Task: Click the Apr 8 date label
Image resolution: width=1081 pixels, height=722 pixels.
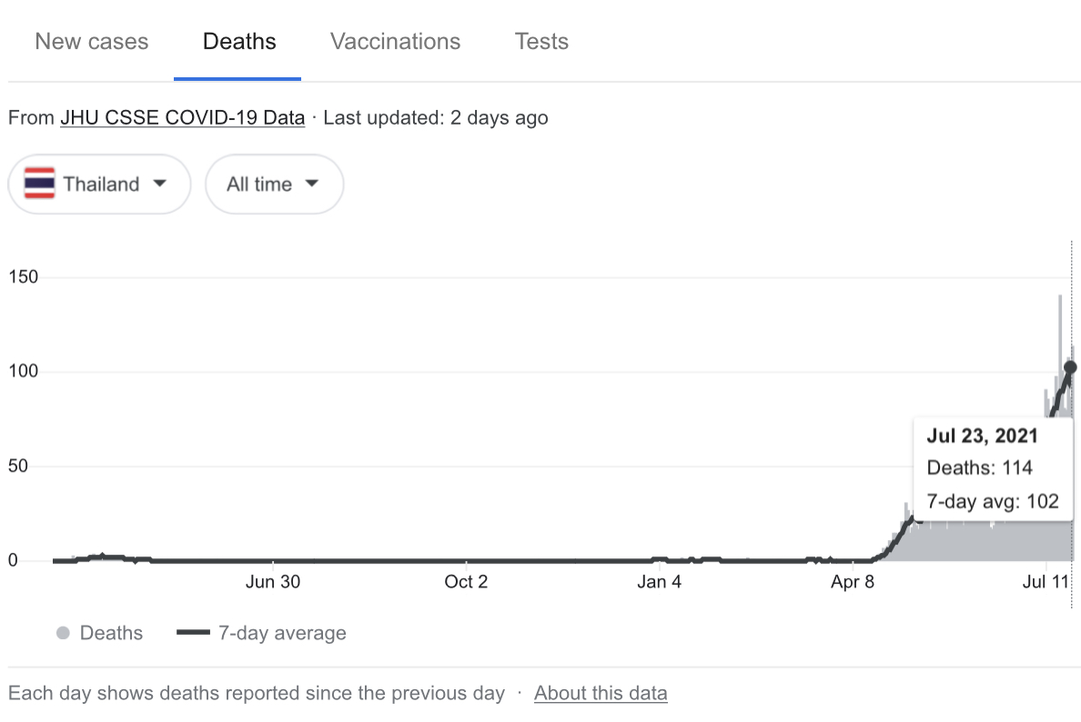Action: click(853, 582)
